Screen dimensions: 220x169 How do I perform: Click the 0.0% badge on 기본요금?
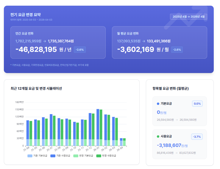click(x=197, y=104)
